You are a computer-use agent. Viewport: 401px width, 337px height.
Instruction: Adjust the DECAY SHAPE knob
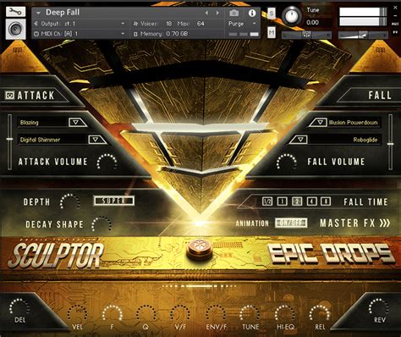point(102,224)
